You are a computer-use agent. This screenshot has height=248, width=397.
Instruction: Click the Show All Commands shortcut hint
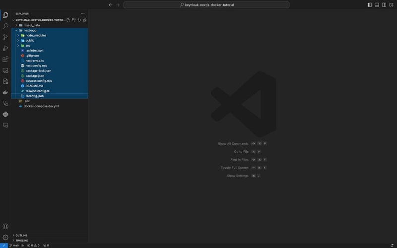[x=242, y=143]
